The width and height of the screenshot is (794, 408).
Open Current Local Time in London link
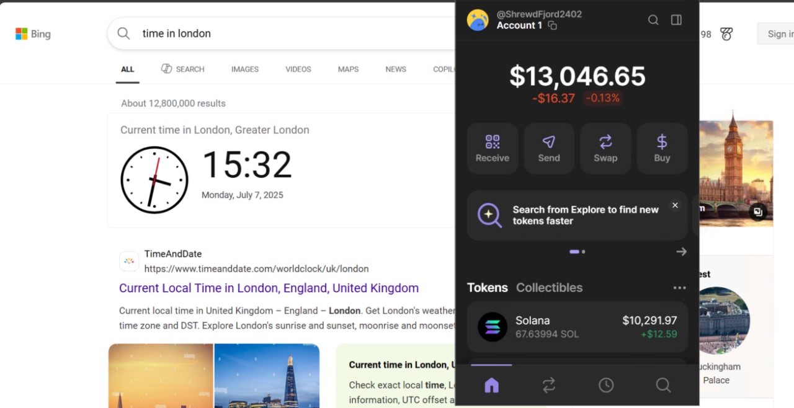tap(269, 288)
